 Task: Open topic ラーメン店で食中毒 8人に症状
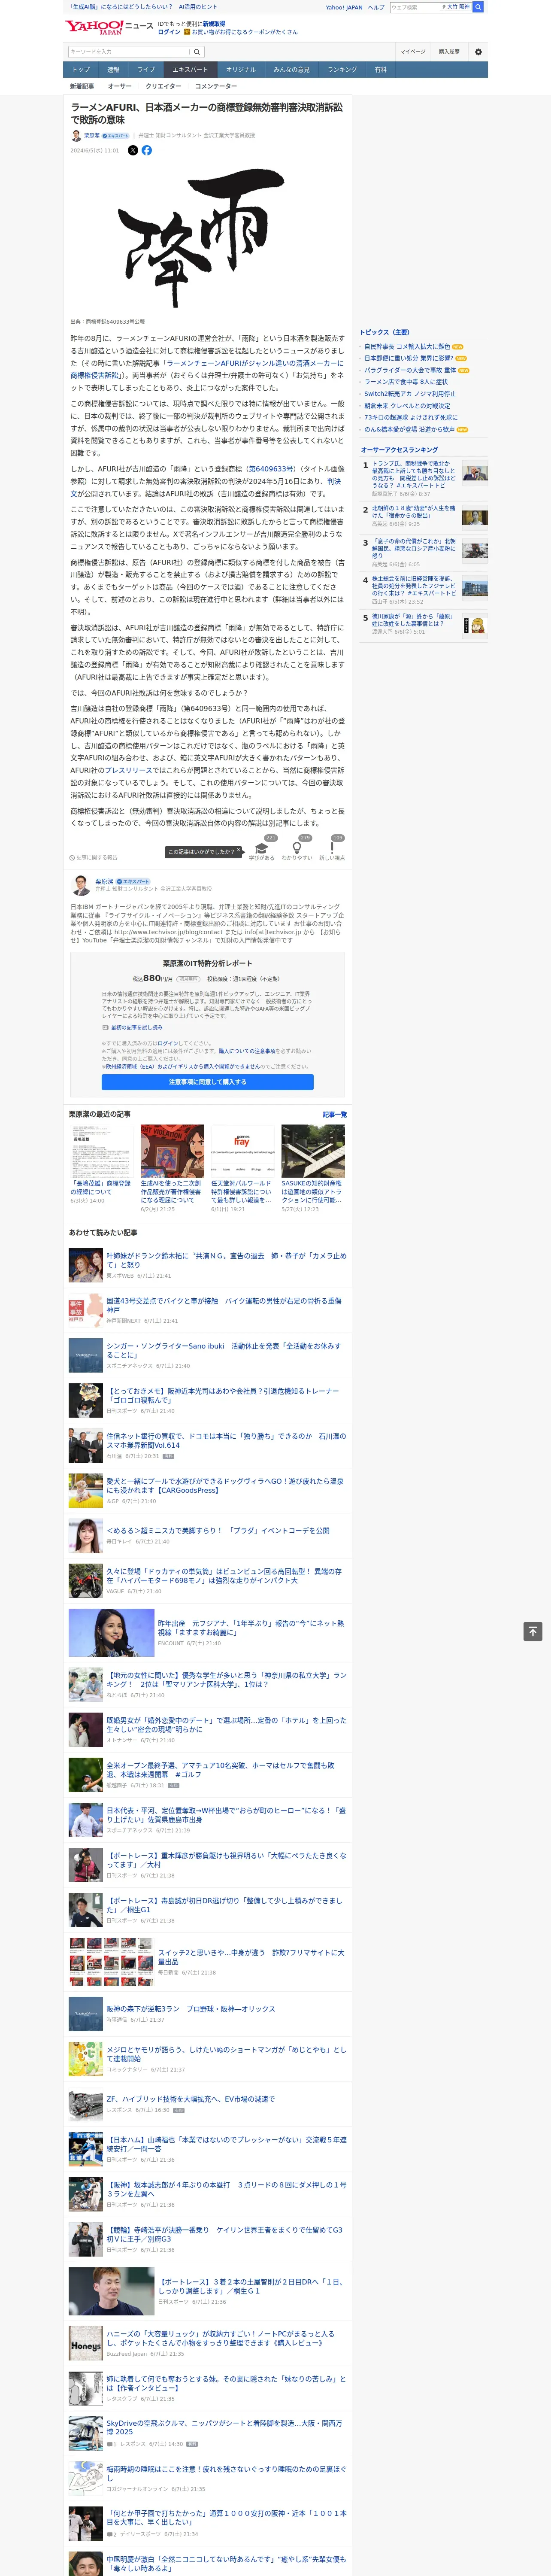coord(406,382)
